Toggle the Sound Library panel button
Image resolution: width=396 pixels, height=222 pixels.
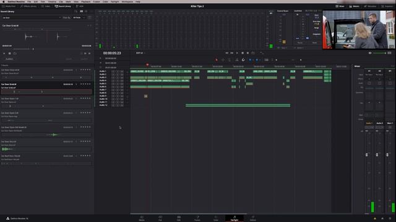pyautogui.click(x=63, y=6)
